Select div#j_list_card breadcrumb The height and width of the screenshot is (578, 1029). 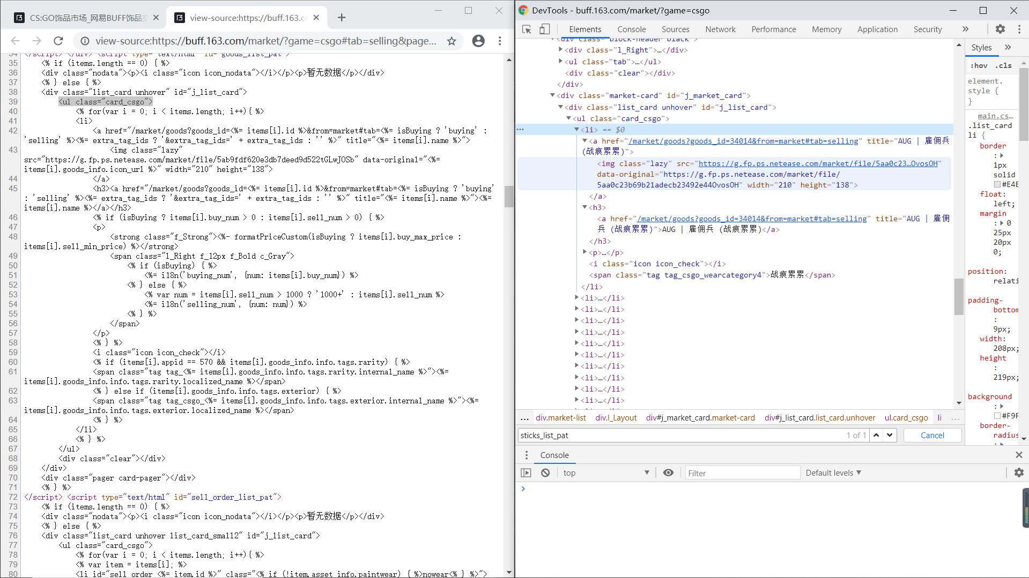coord(820,418)
